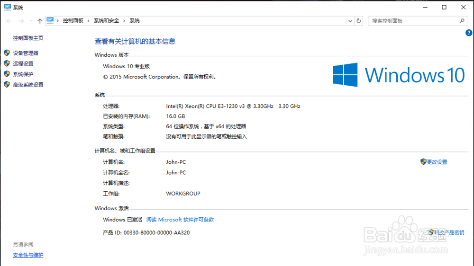Click the 64 位操作系统 system type text
The width and height of the screenshot is (474, 266).
pos(206,126)
